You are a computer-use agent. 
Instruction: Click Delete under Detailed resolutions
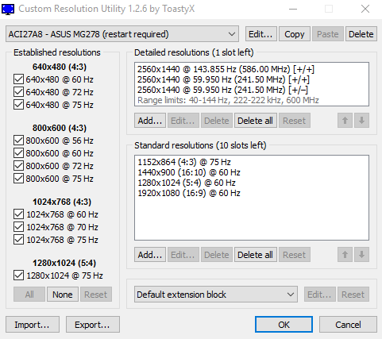(x=217, y=121)
